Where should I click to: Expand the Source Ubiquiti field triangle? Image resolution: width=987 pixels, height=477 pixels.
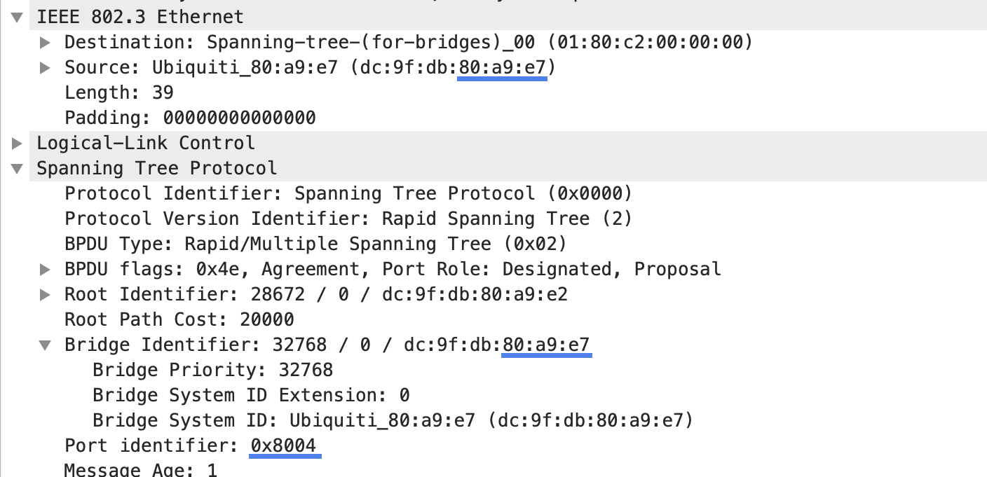coord(45,68)
